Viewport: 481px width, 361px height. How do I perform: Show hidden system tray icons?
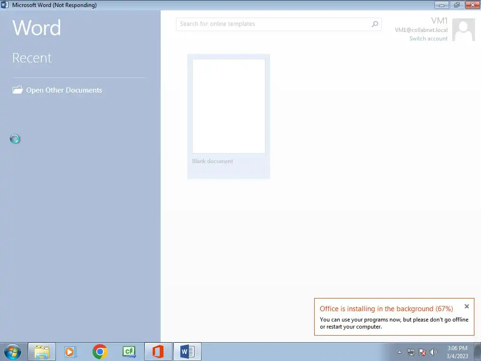399,352
